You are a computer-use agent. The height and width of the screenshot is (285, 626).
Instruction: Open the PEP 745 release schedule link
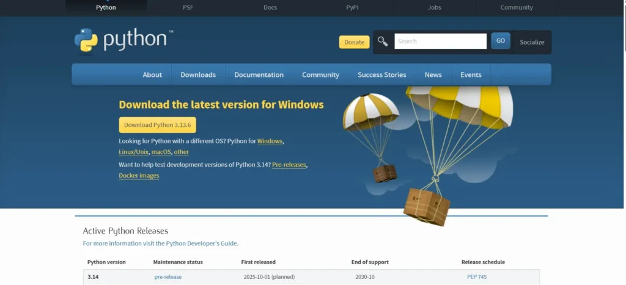477,277
